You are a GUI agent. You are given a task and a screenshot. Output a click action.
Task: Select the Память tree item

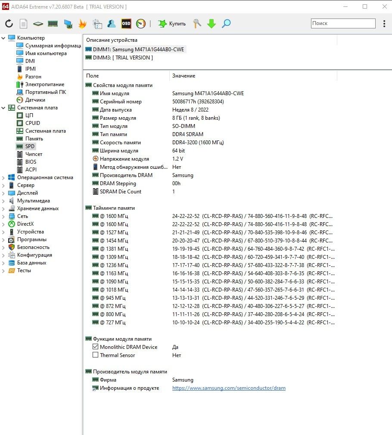(x=30, y=138)
